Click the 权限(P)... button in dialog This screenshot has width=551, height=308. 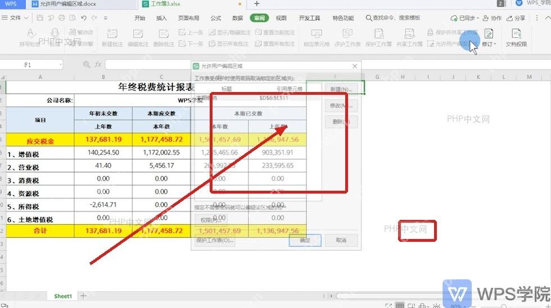click(211, 220)
